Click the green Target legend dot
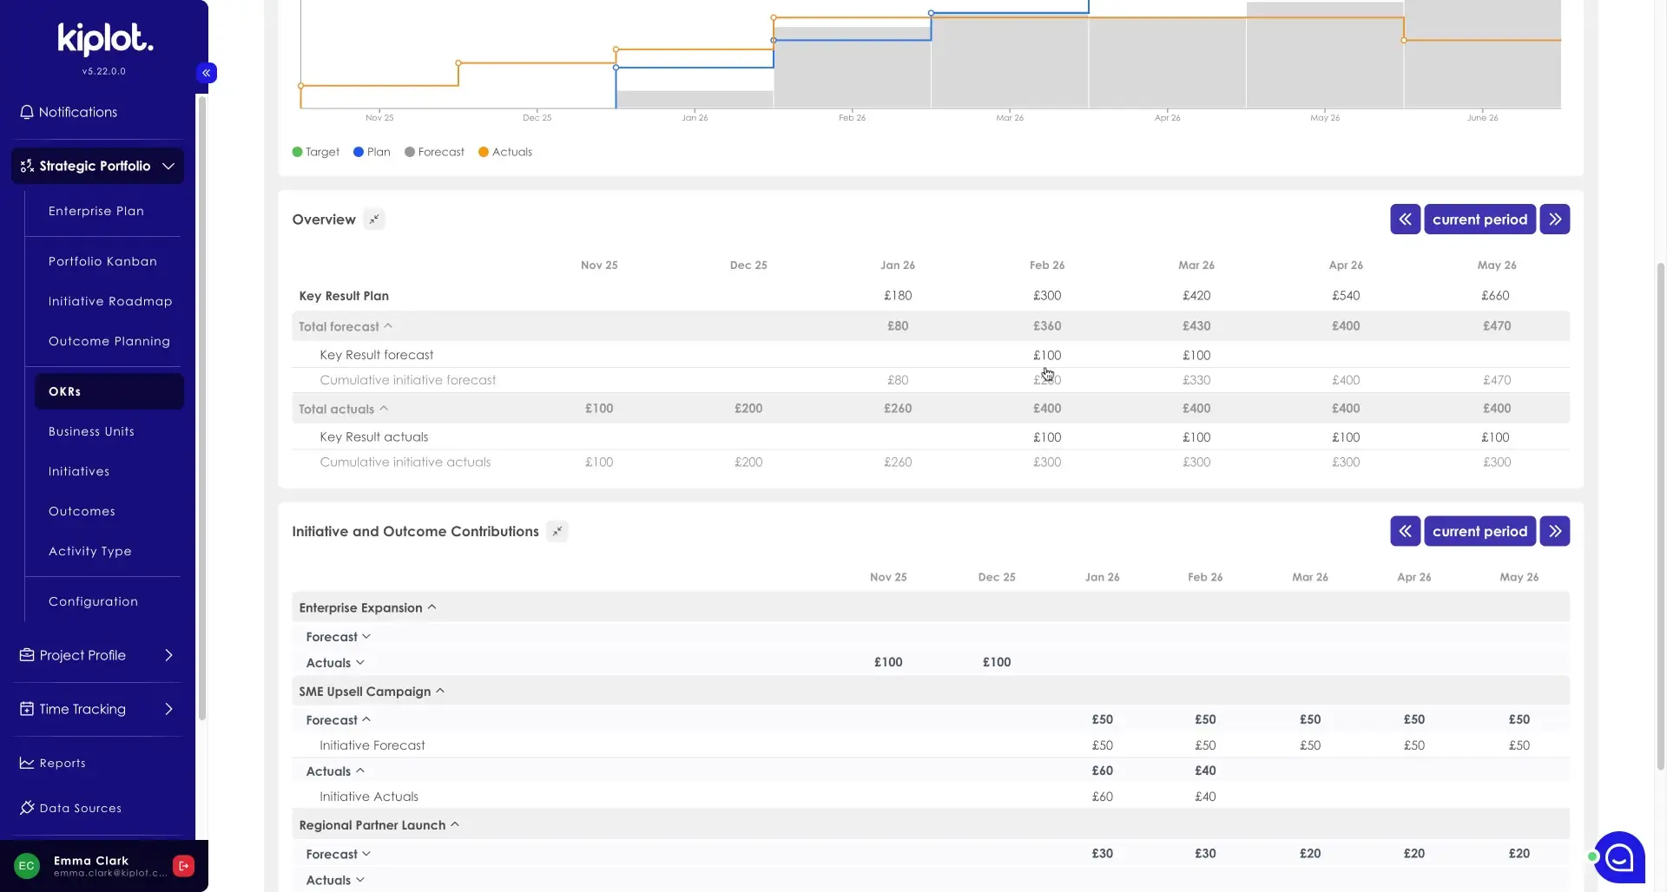Viewport: 1667px width, 892px height. point(296,152)
